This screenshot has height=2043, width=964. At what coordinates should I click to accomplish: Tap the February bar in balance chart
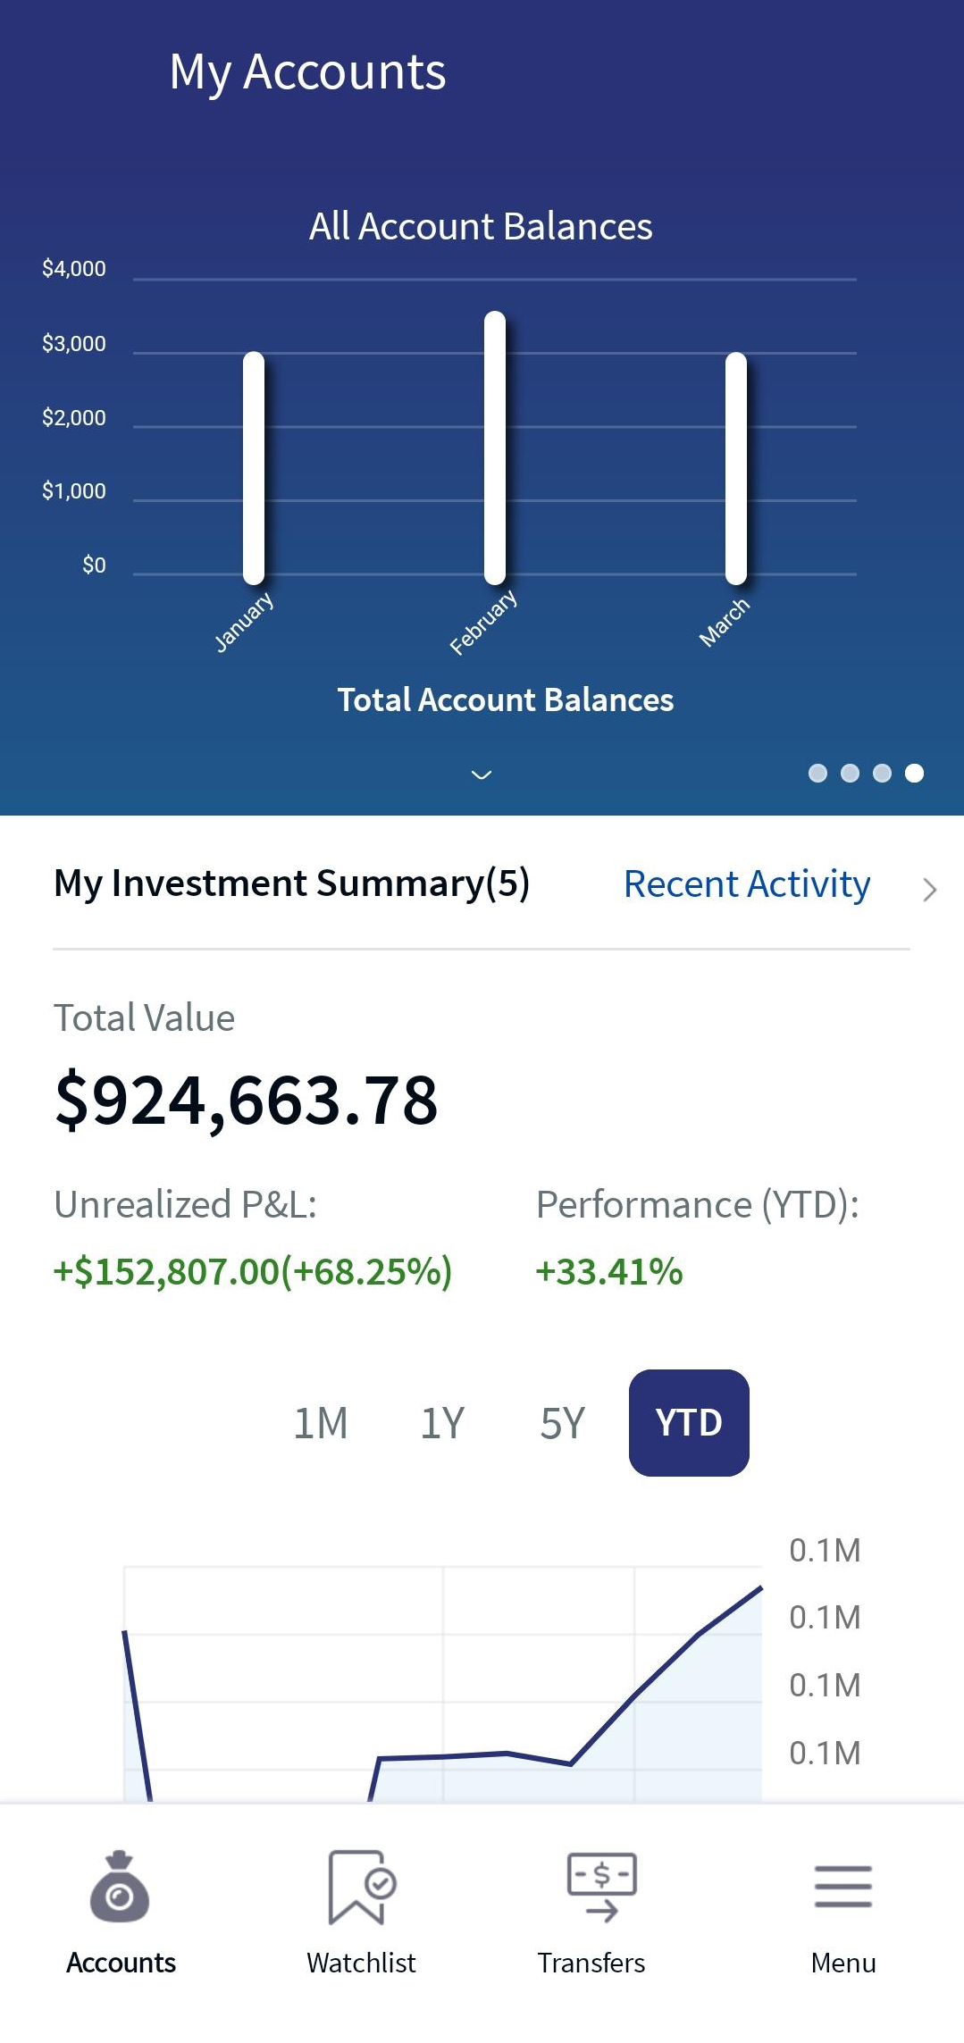pos(495,448)
